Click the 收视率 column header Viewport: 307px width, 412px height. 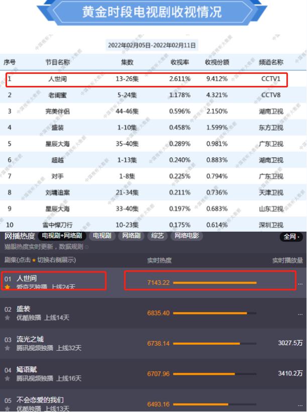point(180,62)
